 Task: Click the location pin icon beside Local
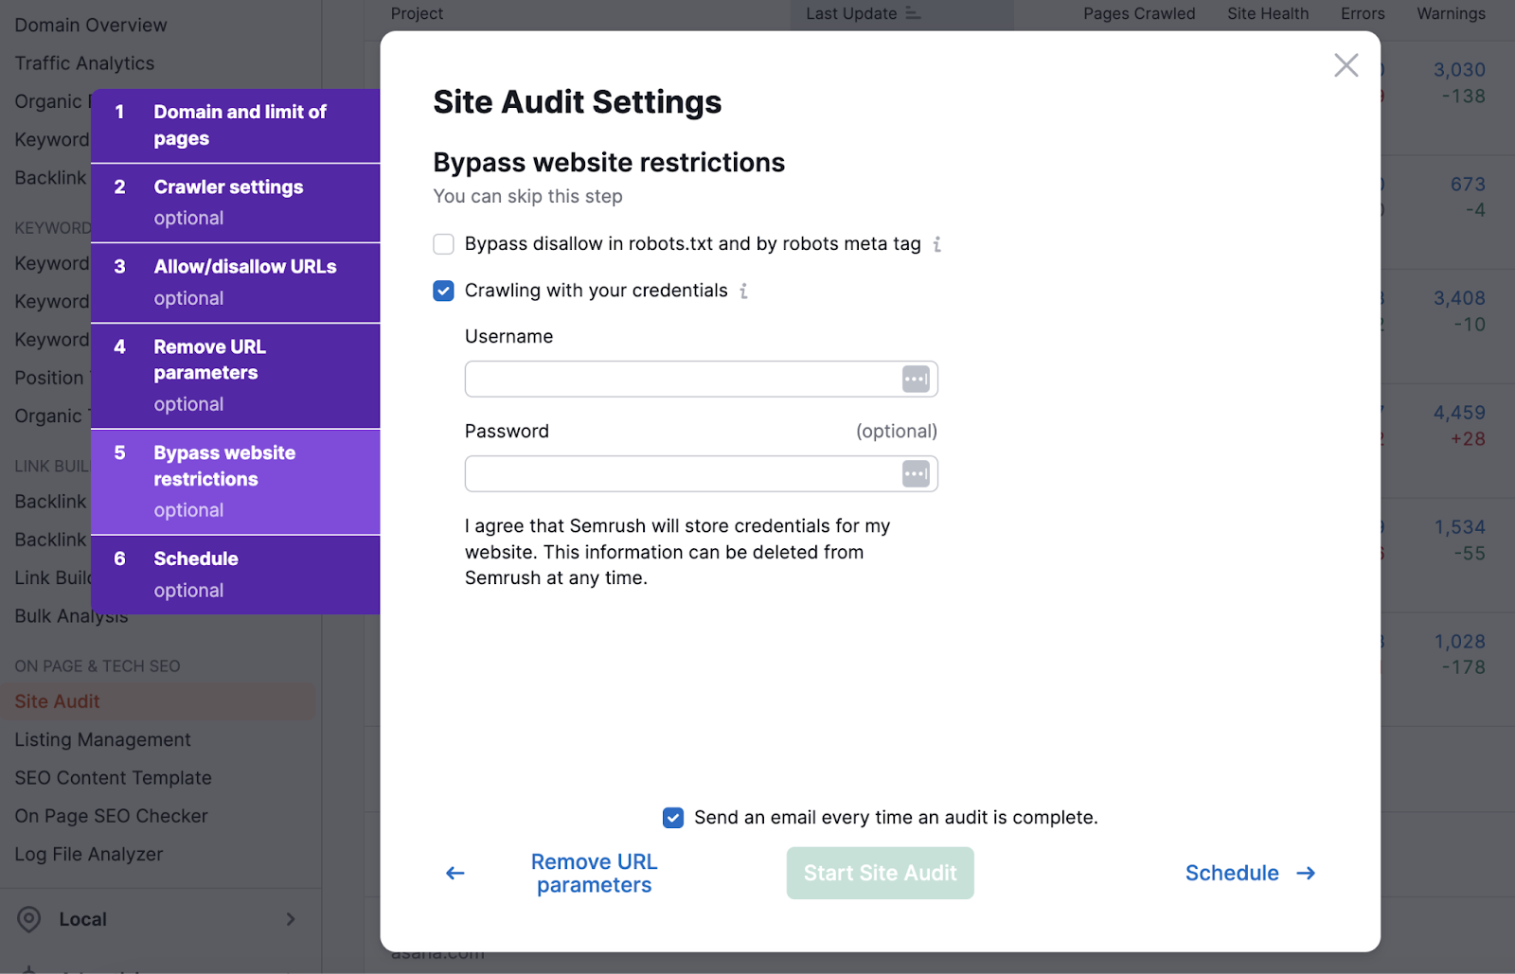click(x=30, y=918)
